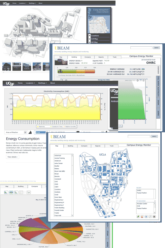The height and width of the screenshot is (248, 165).
Task: Switch to Building tab in the UCLA map window
Action: coord(70,146)
